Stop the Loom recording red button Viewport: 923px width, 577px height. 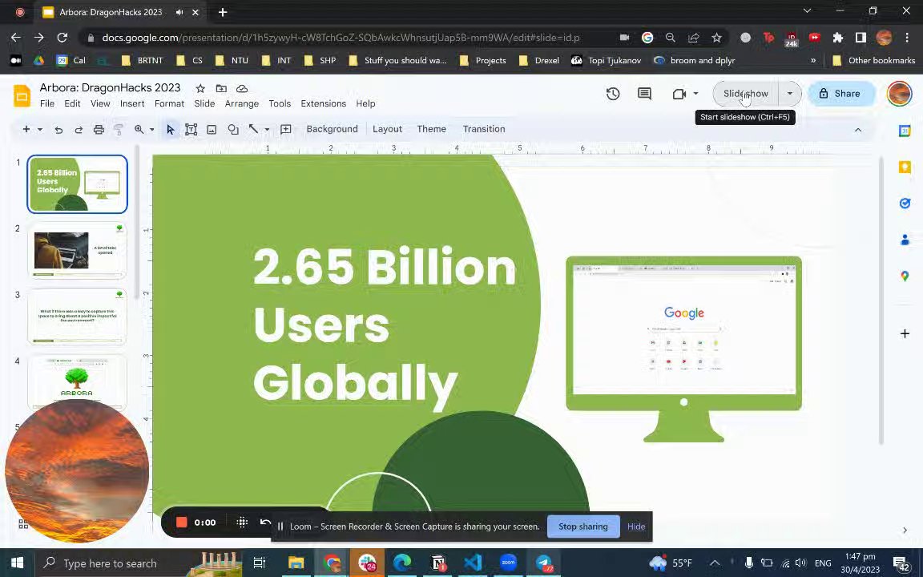pyautogui.click(x=181, y=523)
